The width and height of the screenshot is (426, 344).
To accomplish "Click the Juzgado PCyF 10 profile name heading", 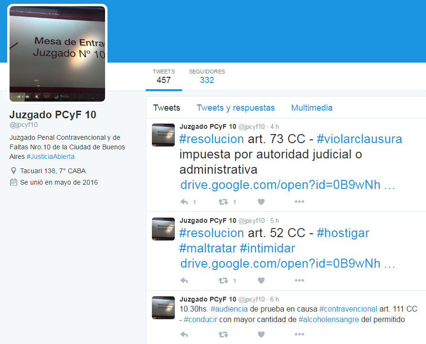I will click(x=53, y=115).
